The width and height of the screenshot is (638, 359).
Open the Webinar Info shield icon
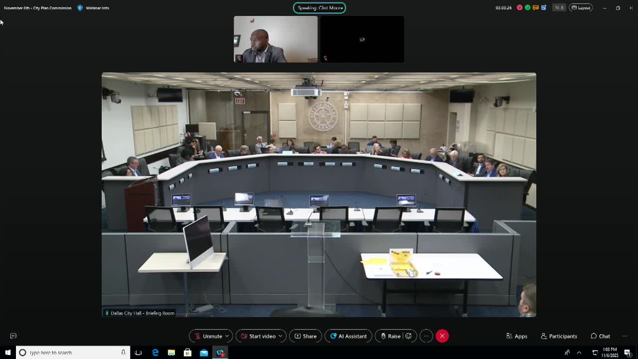[80, 8]
